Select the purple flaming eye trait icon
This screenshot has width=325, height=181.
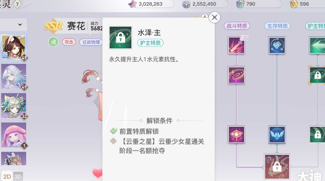point(236,134)
